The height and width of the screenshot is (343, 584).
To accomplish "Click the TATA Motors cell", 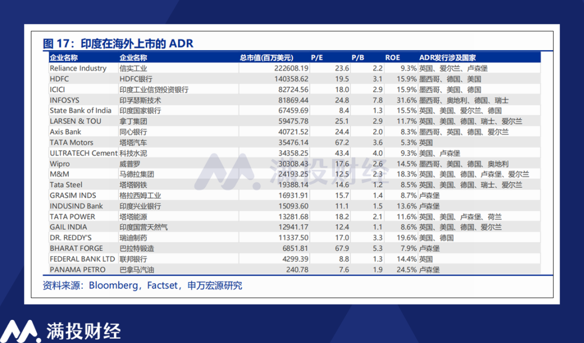I will [71, 143].
